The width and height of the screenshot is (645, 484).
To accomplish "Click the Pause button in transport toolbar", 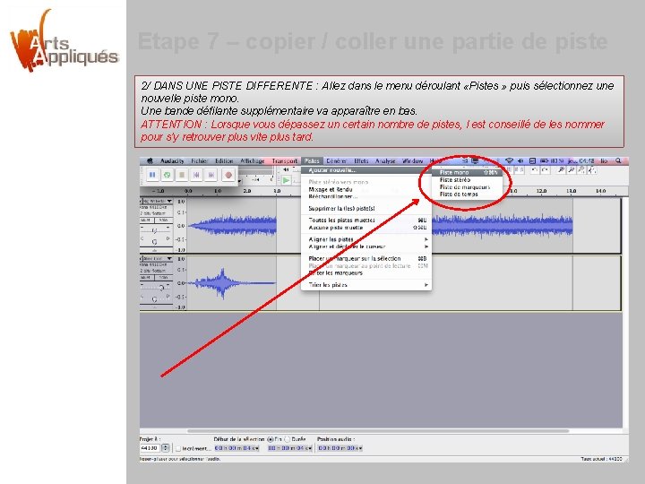I will (x=152, y=175).
